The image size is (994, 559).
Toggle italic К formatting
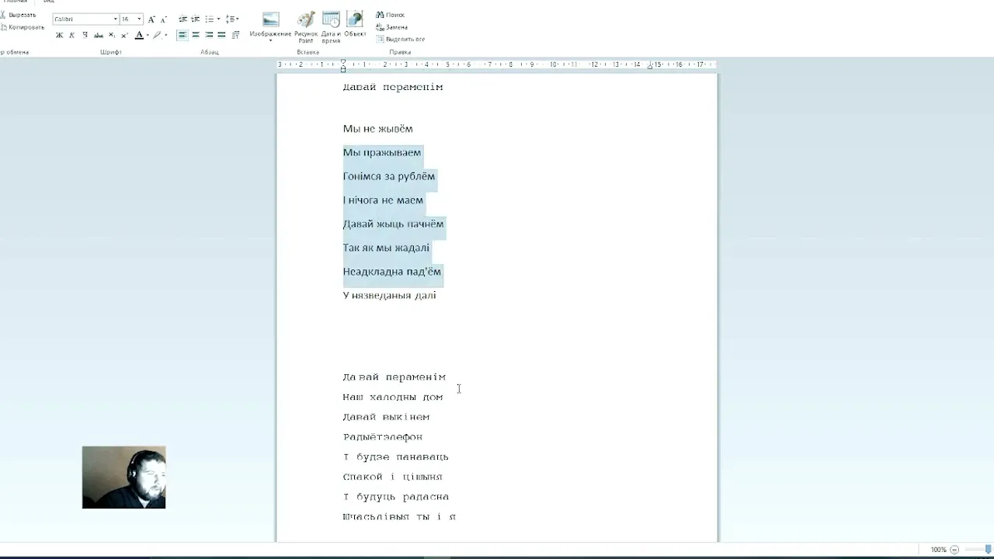(72, 35)
